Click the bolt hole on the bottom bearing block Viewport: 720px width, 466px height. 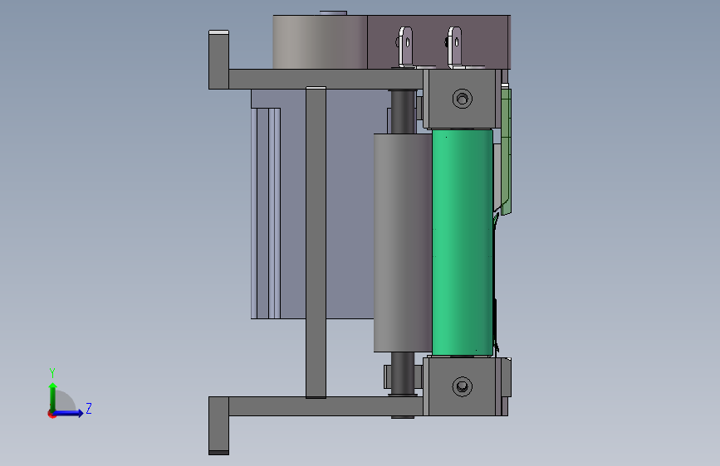463,386
